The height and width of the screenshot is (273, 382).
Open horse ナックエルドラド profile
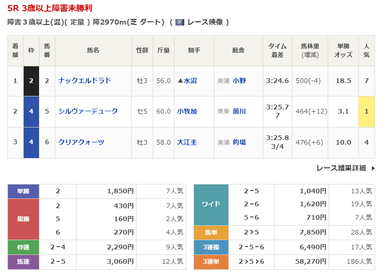click(x=84, y=81)
